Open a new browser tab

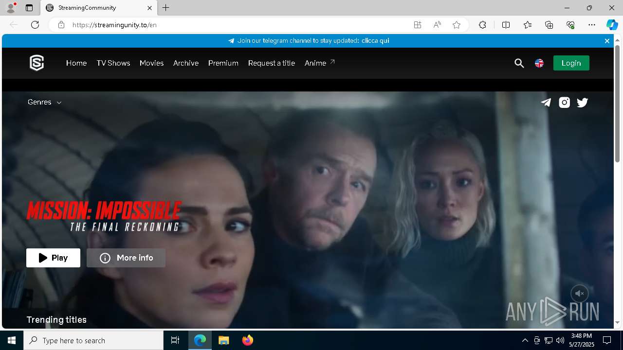click(x=166, y=8)
